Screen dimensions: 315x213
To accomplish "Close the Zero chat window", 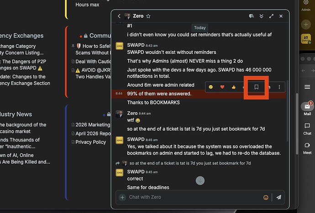I will (281, 16).
